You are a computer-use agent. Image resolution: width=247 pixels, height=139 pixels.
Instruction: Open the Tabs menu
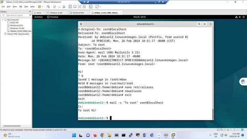26,7
